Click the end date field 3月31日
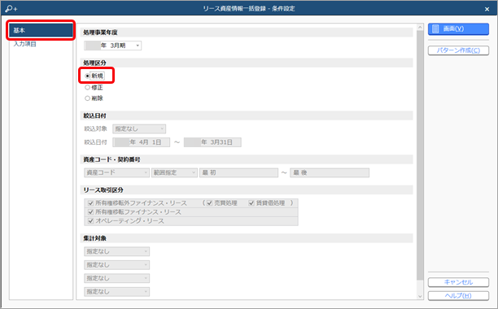This screenshot has width=498, height=309. [212, 142]
